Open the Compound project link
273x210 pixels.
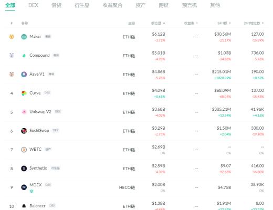coord(39,55)
